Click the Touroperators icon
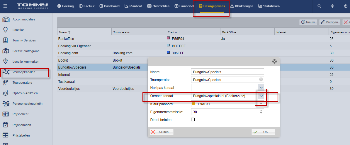Screen dimensions: 350x145 6,83
